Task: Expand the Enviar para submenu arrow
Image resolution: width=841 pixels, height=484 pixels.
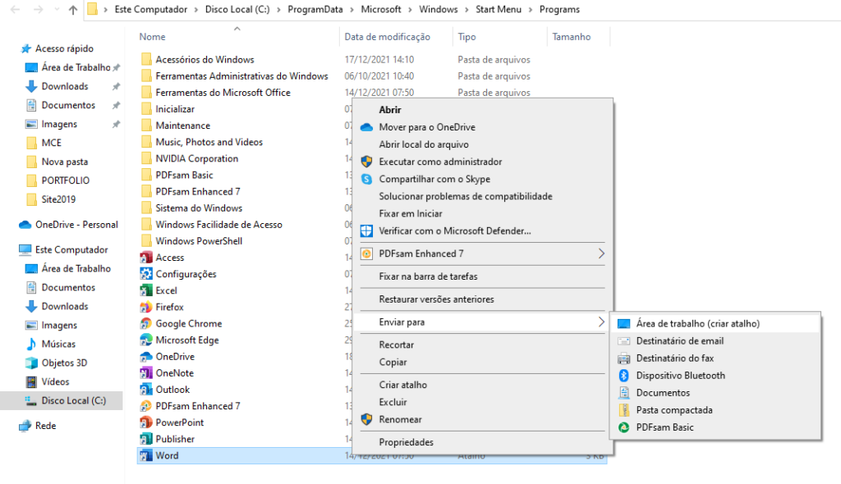Action: click(x=601, y=322)
